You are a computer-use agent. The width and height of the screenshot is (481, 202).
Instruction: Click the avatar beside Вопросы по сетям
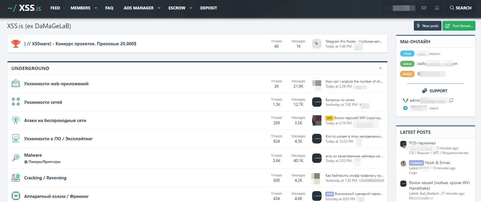(317, 102)
